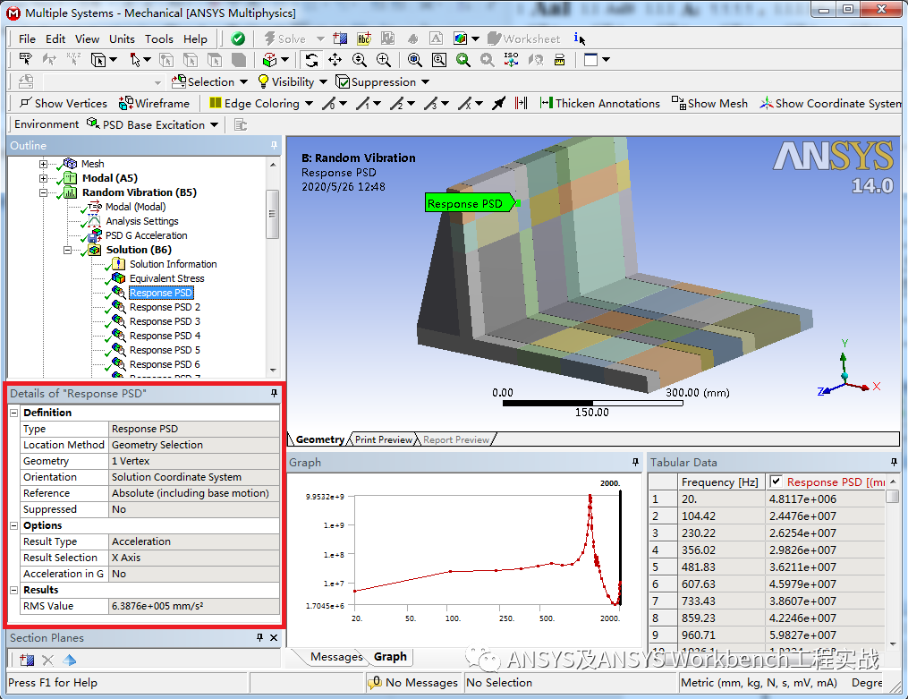Click the green checkmark toolbar icon
Viewport: 908px width, 699px height.
tap(238, 38)
